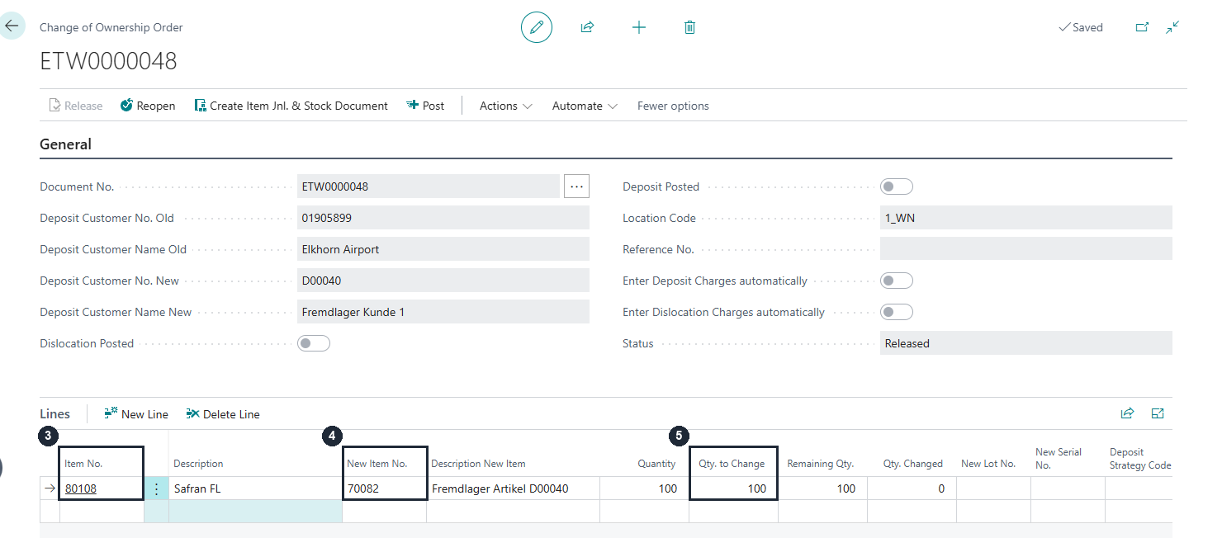
Task: Click the Location Code field
Action: click(x=1026, y=218)
